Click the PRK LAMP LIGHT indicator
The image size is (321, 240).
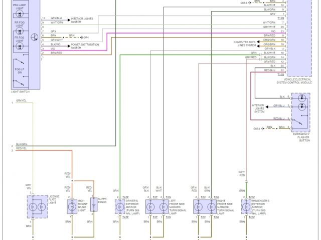tap(20, 11)
